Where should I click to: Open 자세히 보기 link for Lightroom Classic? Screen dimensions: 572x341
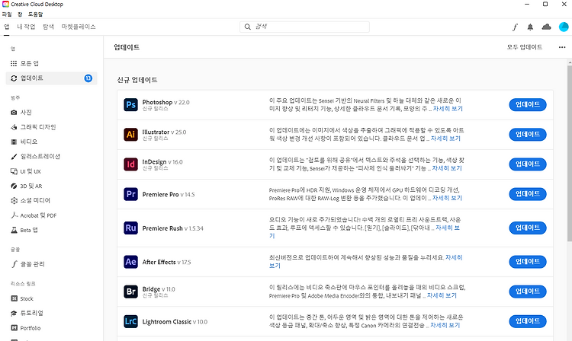click(x=445, y=325)
